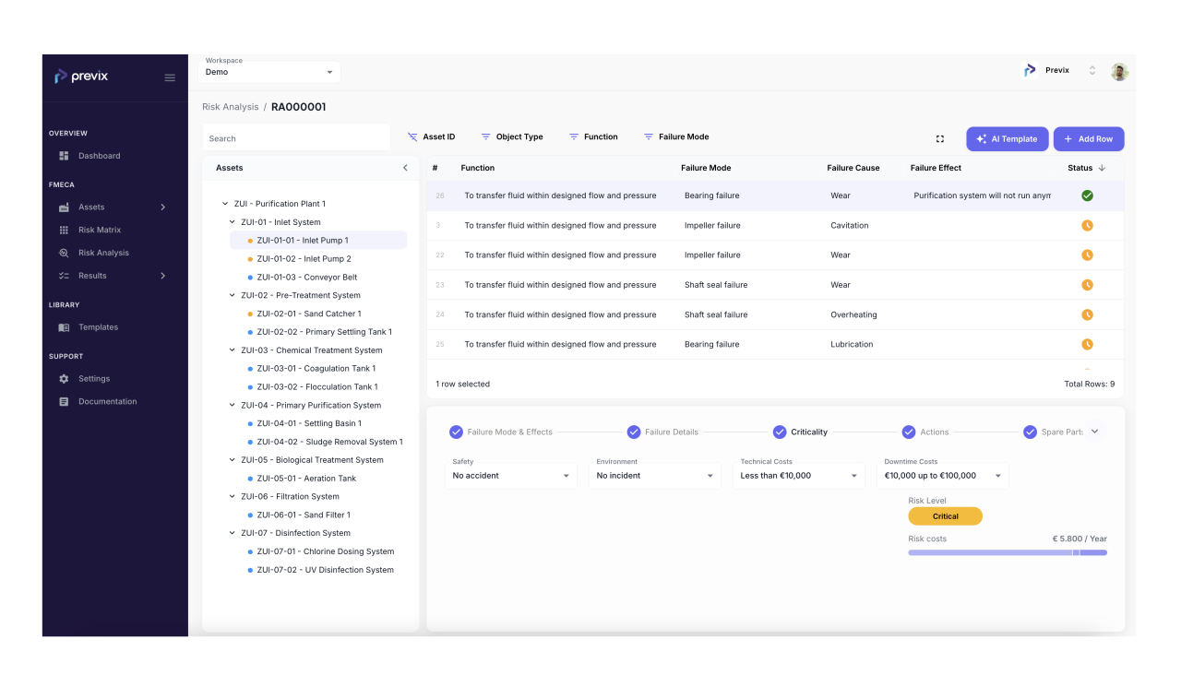Click the hamburger menu icon beside Previx logo
Image resolution: width=1181 pixels, height=675 pixels.
[170, 77]
